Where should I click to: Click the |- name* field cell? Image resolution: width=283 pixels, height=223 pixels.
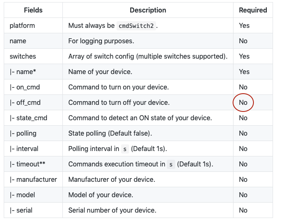click(23, 72)
